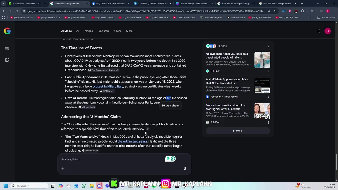Screen dimensions: 338x190
Task: Open options for the Facebook Rahul Kanwal source
Action: (268, 97)
